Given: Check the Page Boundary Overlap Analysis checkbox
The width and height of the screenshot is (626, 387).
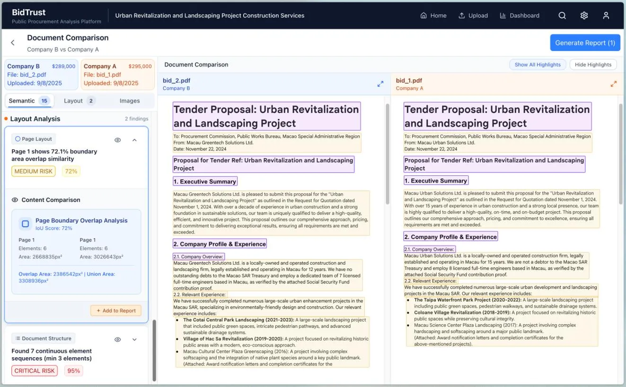Looking at the screenshot, I should pos(26,224).
